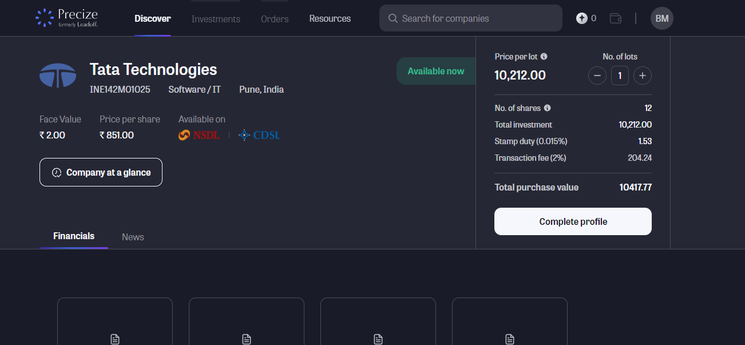Open the Resources menu item
Viewport: 745px width, 345px height.
pos(330,18)
